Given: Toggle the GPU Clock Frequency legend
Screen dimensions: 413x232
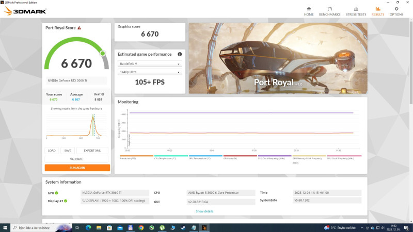Looking at the screenshot, I should 344,157.
